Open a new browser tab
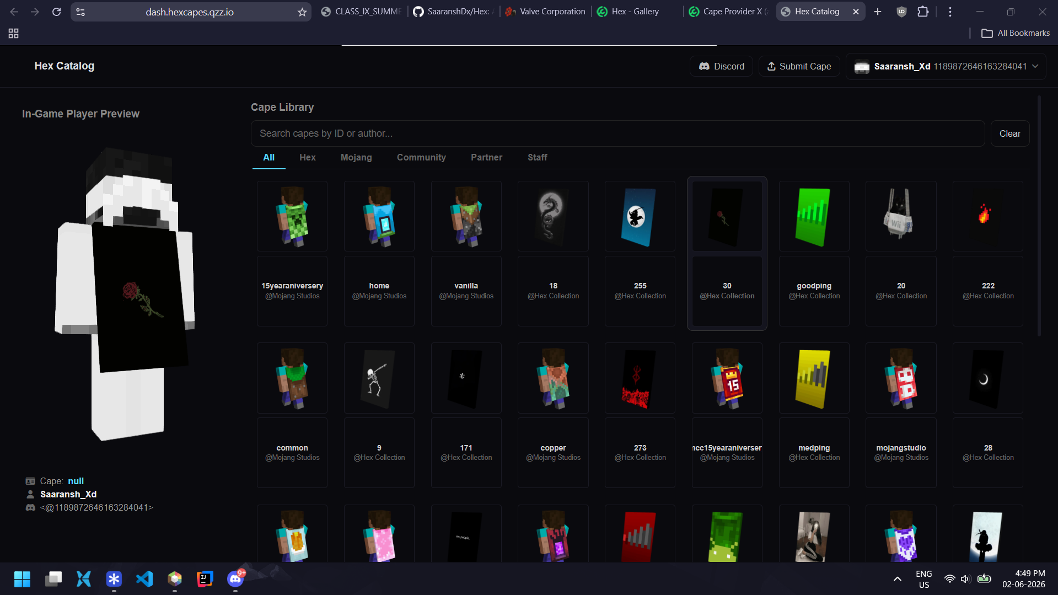This screenshot has width=1058, height=595. pos(878,12)
